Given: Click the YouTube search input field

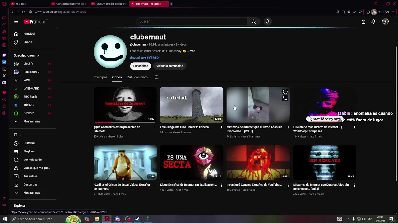Looking at the screenshot, I should pos(192,21).
